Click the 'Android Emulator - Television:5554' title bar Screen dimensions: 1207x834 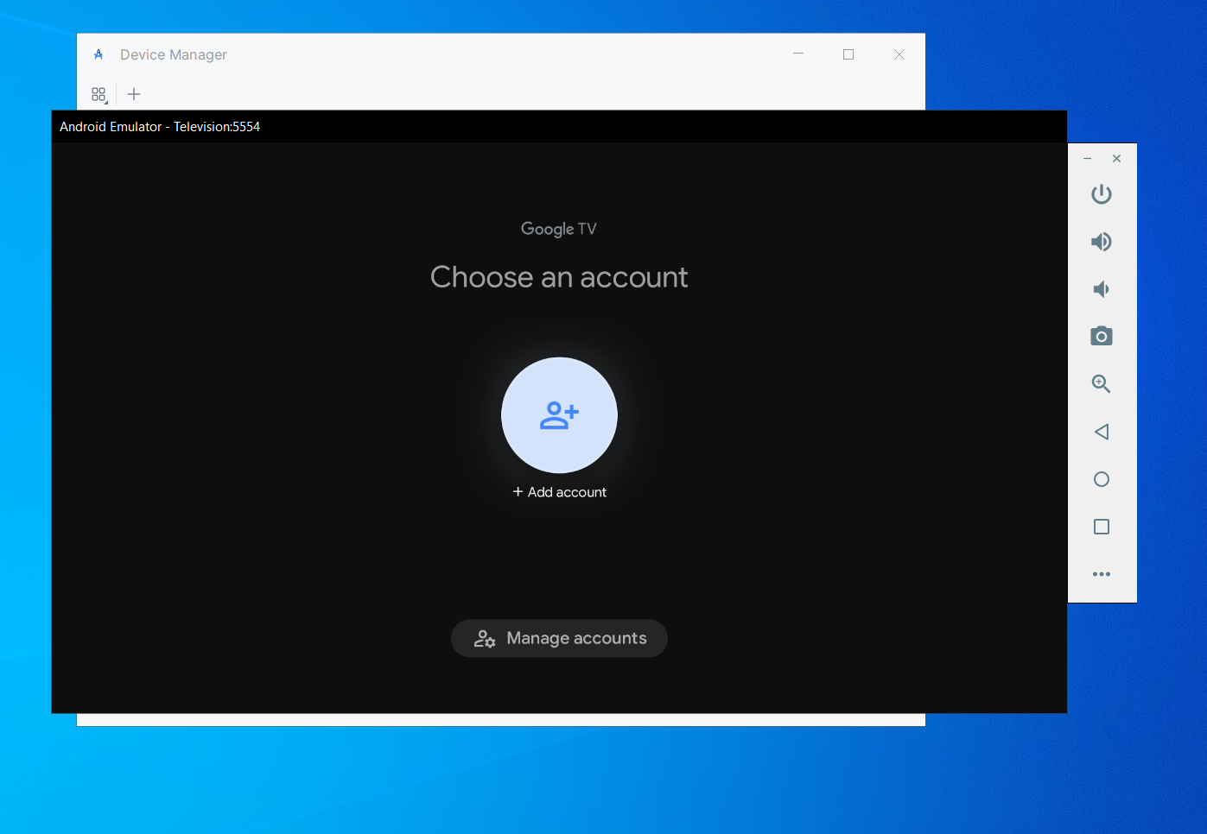point(559,126)
